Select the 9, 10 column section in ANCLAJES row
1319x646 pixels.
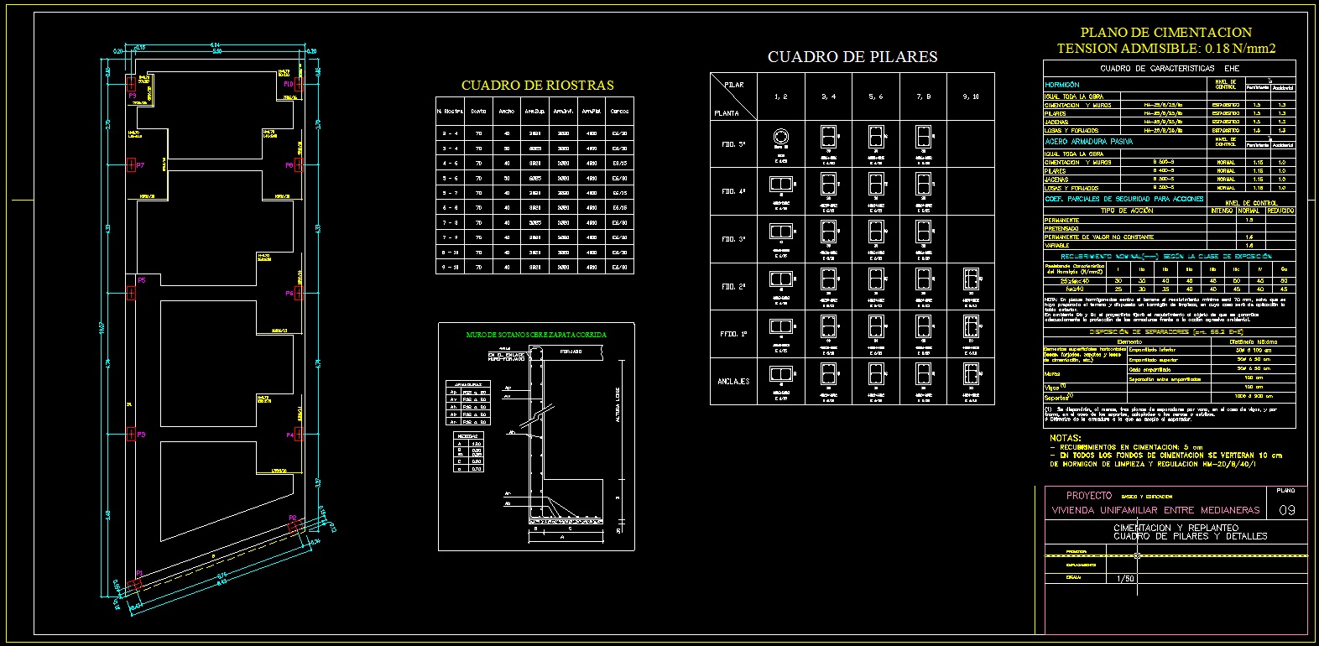(x=971, y=373)
